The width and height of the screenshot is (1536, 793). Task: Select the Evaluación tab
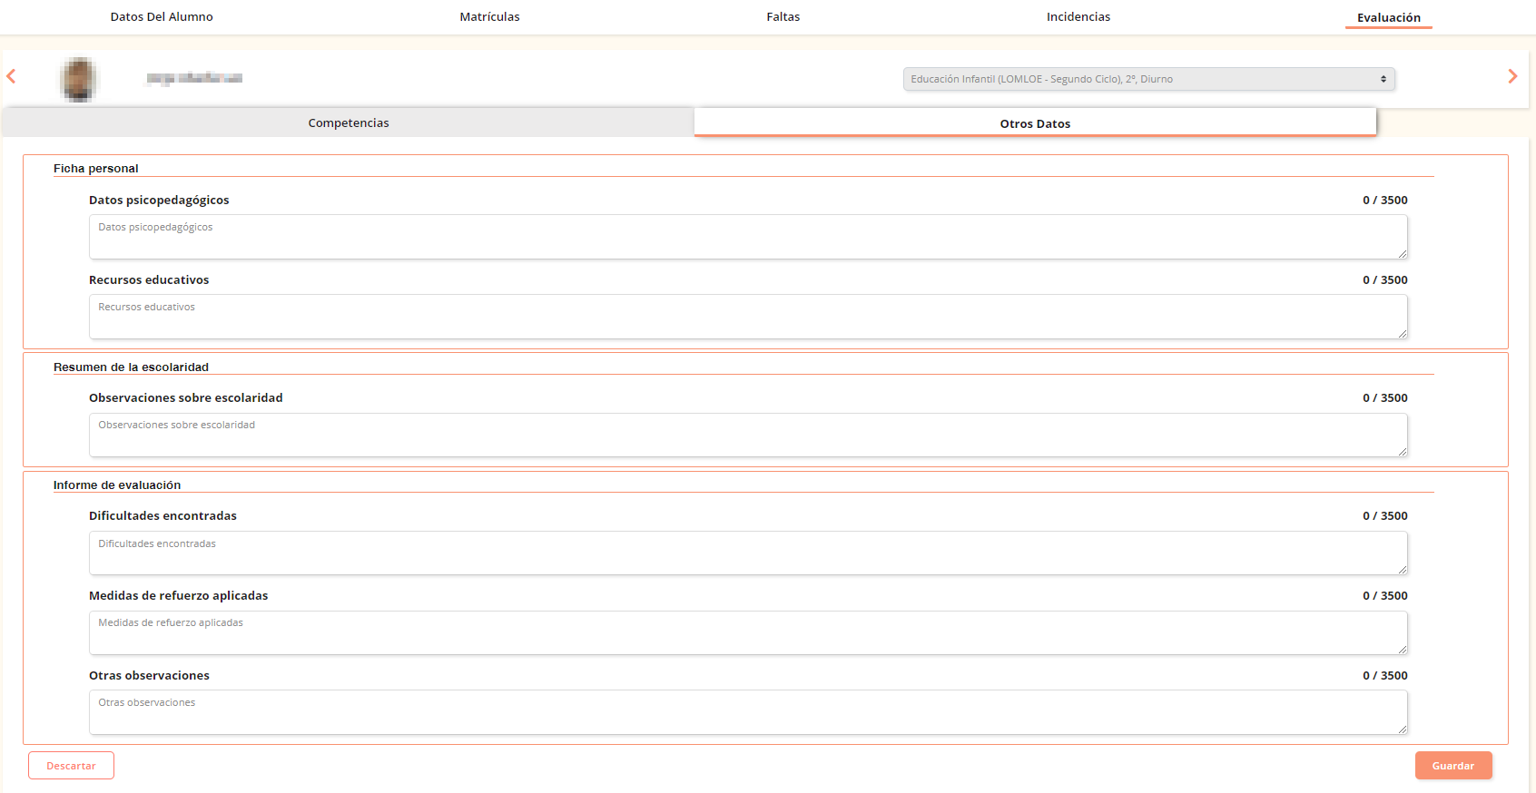[1389, 18]
